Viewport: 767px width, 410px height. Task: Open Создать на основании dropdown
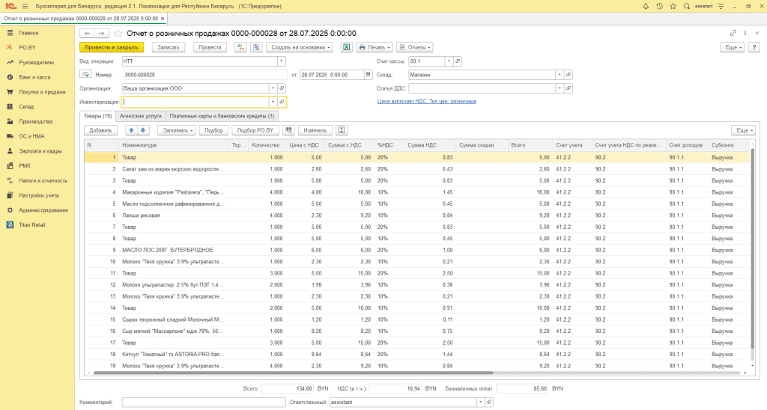tap(300, 47)
